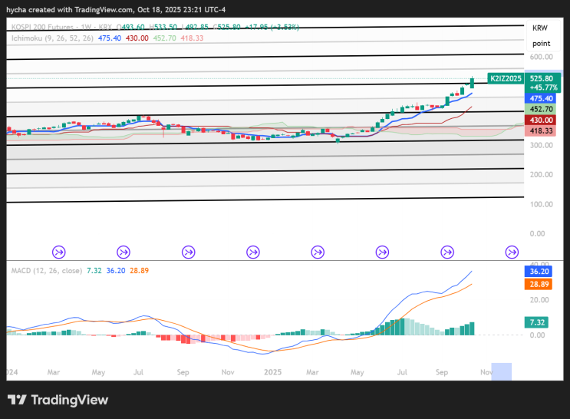570x419 pixels.
Task: Click the 20.00 MACD axis label
Action: click(x=539, y=300)
